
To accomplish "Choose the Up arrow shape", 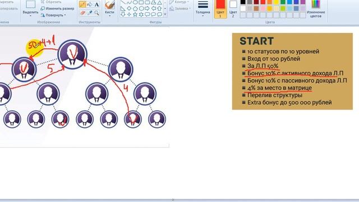I will coord(159,8).
